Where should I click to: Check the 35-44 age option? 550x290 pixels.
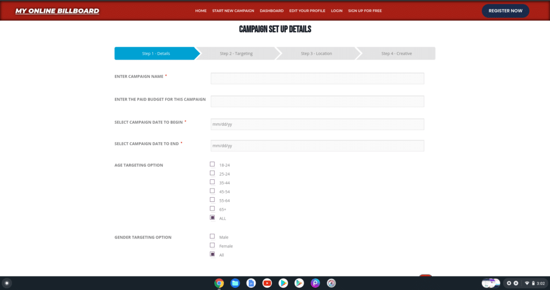pos(212,182)
